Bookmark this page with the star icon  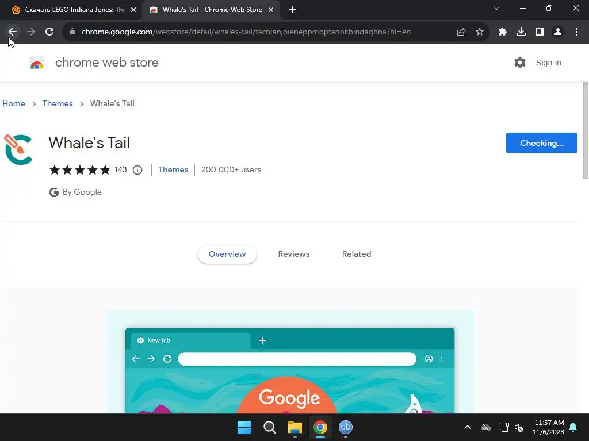click(x=480, y=32)
